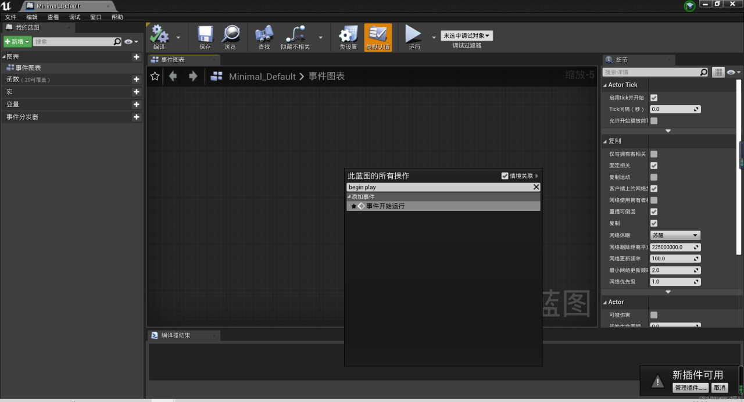Dismiss plugin notice with 取消 button
The width and height of the screenshot is (744, 402).
[x=720, y=387]
